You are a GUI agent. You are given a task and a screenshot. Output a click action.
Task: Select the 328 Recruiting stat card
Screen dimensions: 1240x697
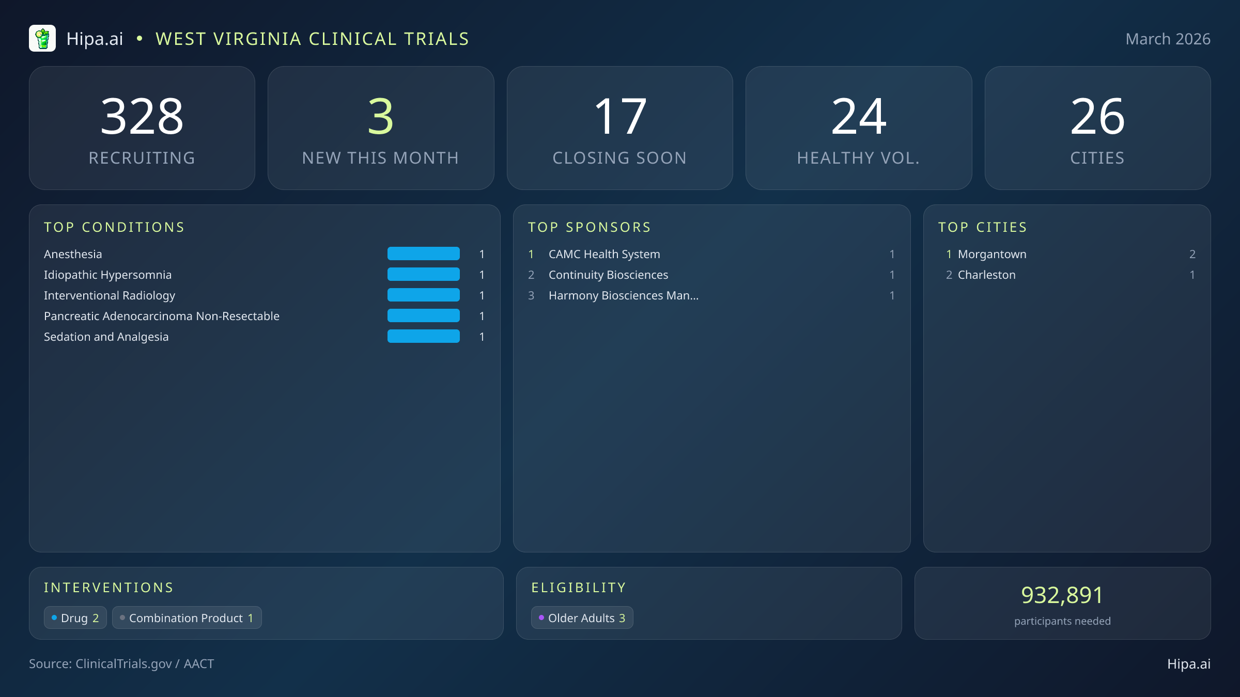point(143,128)
